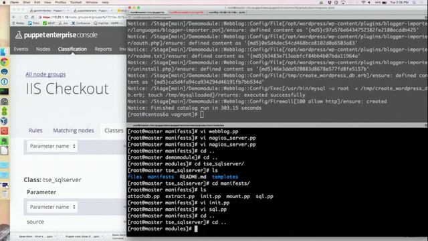Image resolution: width=428 pixels, height=241 pixels.
Task: Click the Wi-Fi status icon
Action: 363,2
